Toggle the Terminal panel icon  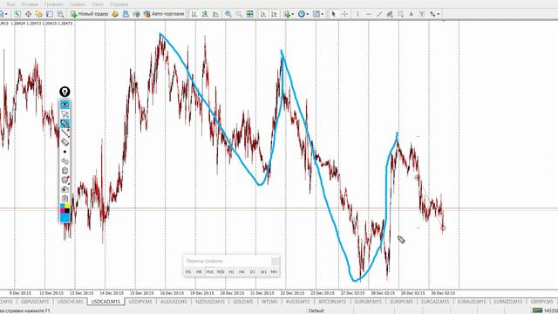click(50, 14)
